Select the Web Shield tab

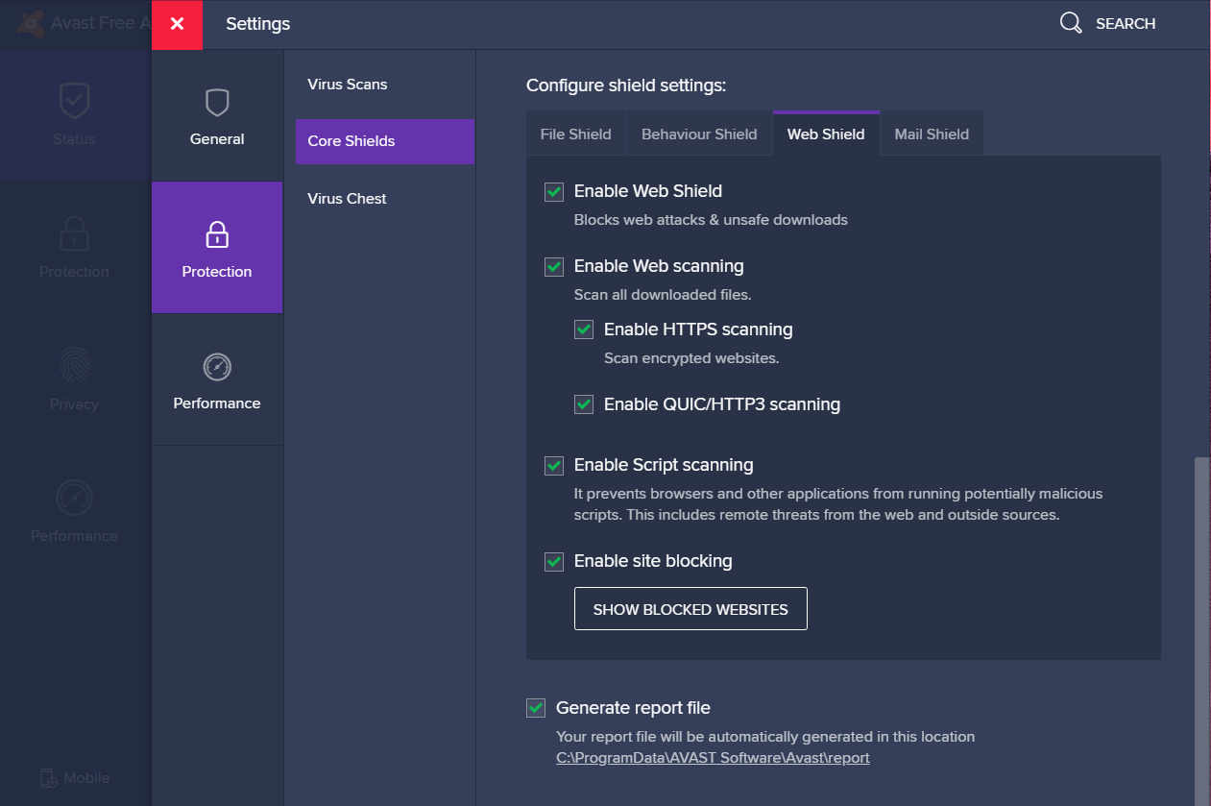click(x=826, y=134)
